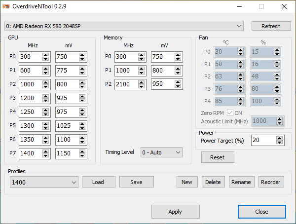Increase Power Target with up arrow
Image resolution: width=296 pixels, height=224 pixels.
pos(279,138)
